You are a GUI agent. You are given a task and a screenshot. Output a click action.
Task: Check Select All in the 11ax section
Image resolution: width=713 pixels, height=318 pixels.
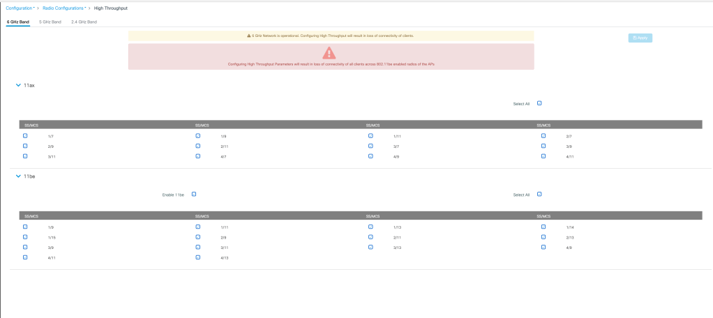click(x=539, y=103)
